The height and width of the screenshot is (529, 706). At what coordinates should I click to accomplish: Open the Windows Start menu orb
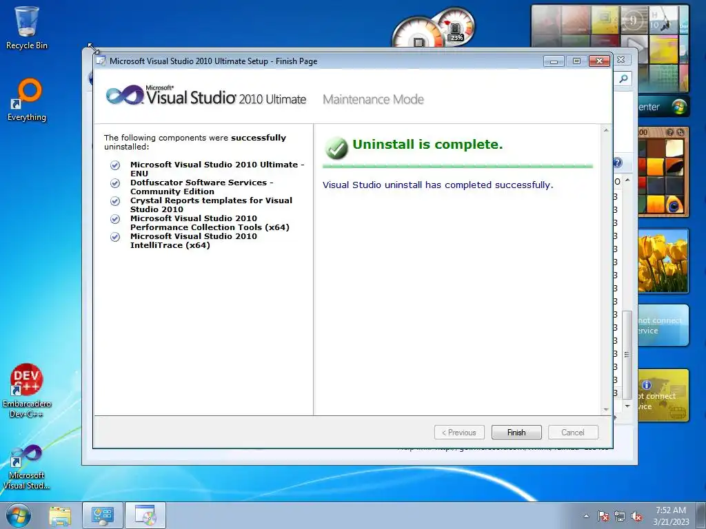tap(19, 515)
